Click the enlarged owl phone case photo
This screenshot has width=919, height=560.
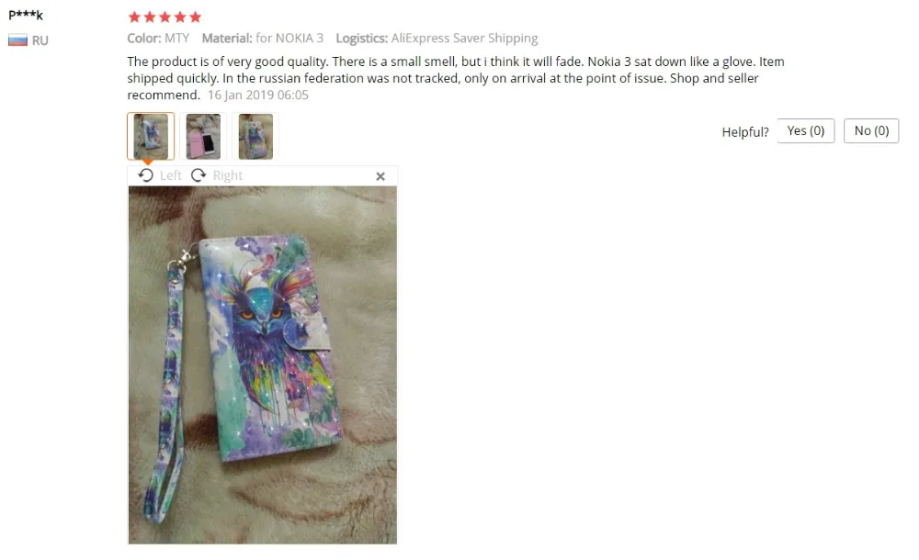pos(263,365)
